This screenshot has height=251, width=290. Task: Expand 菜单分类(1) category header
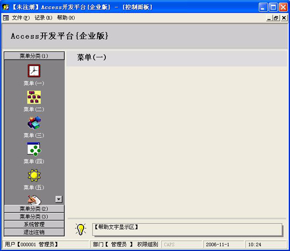point(34,56)
